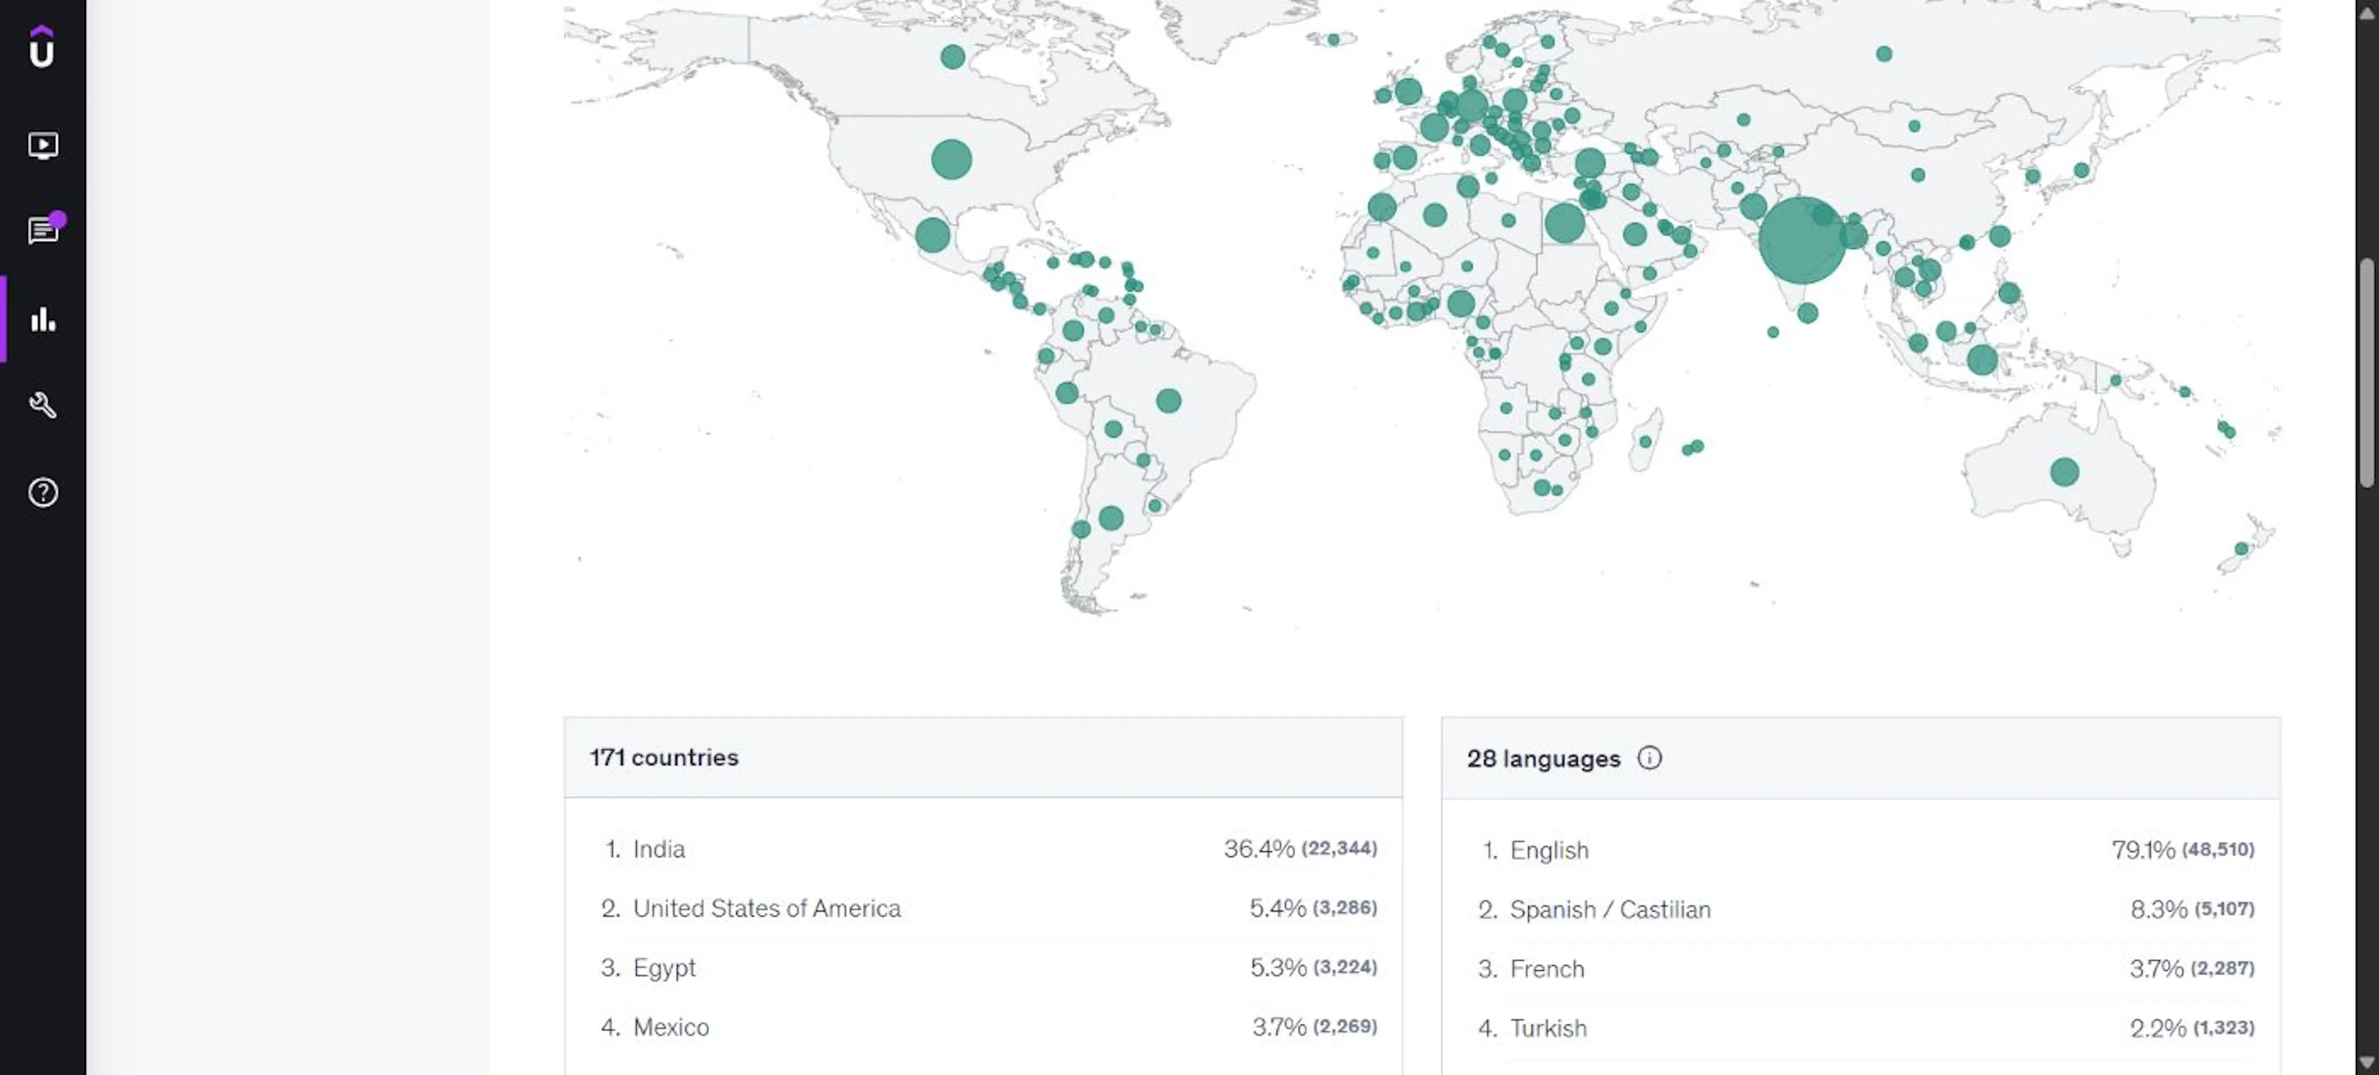Click the scrollbar down arrow
This screenshot has height=1075, width=2379.
pos(2366,1063)
